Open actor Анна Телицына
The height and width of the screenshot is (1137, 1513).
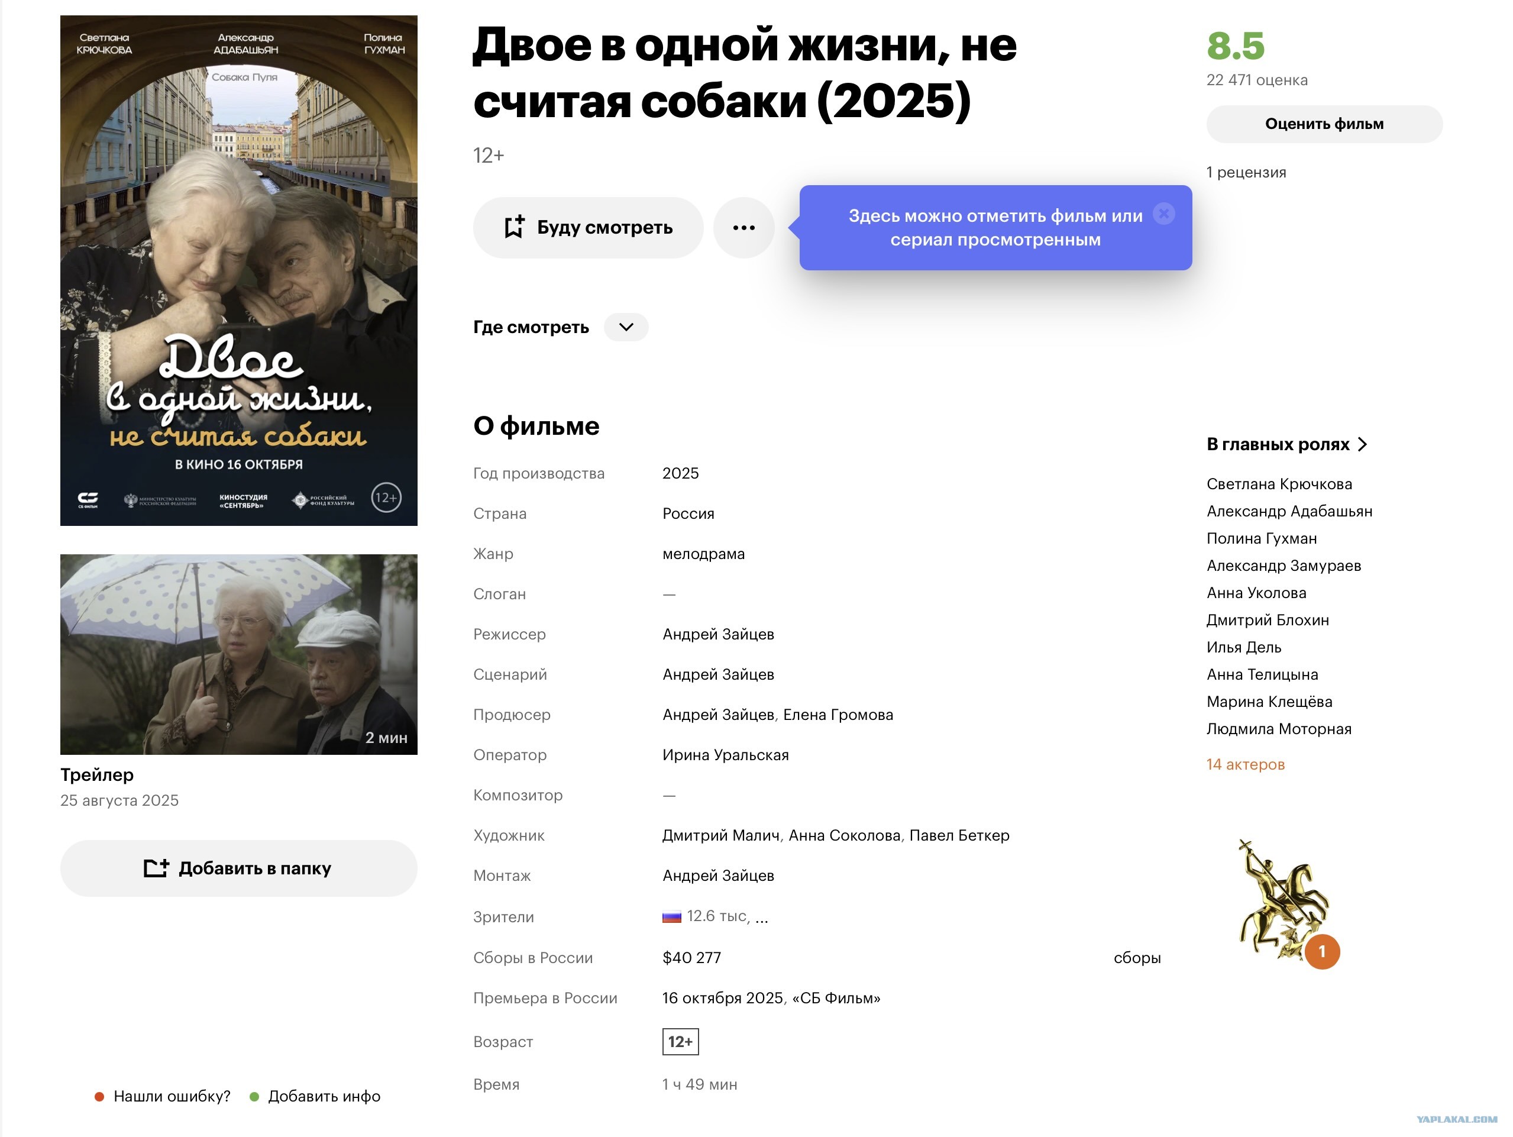[x=1262, y=674]
